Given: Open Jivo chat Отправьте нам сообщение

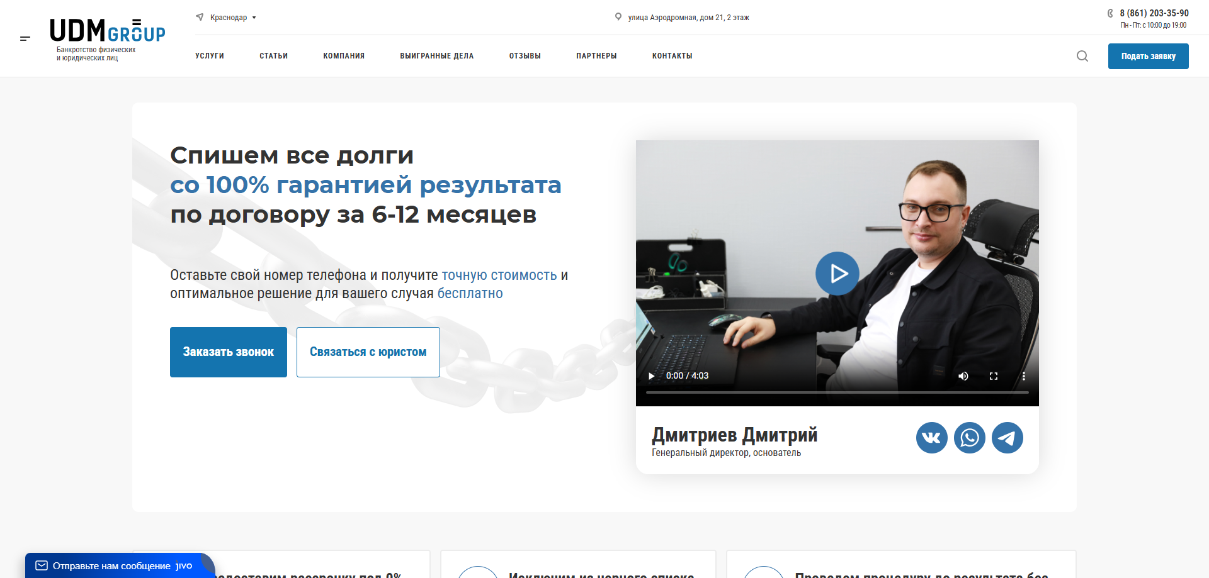Looking at the screenshot, I should click(x=120, y=566).
